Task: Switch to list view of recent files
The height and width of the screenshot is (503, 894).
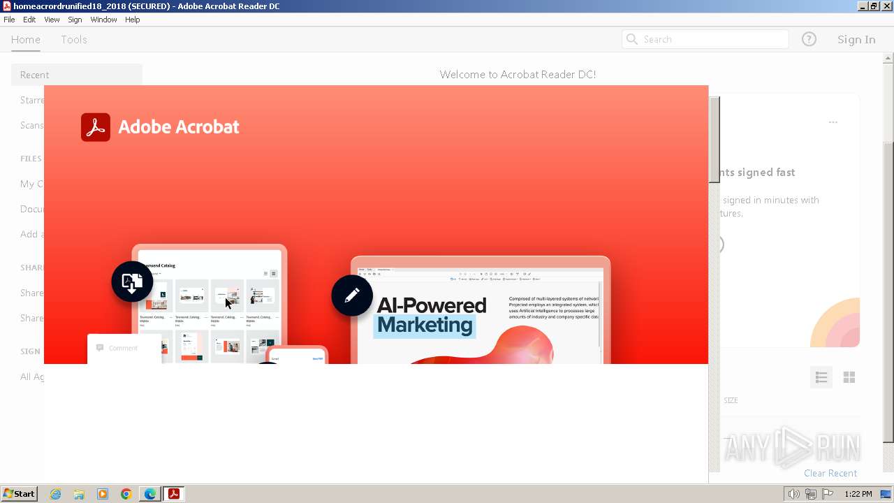Action: click(x=821, y=377)
